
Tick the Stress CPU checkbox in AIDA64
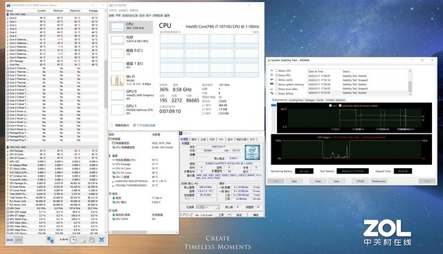(277, 71)
